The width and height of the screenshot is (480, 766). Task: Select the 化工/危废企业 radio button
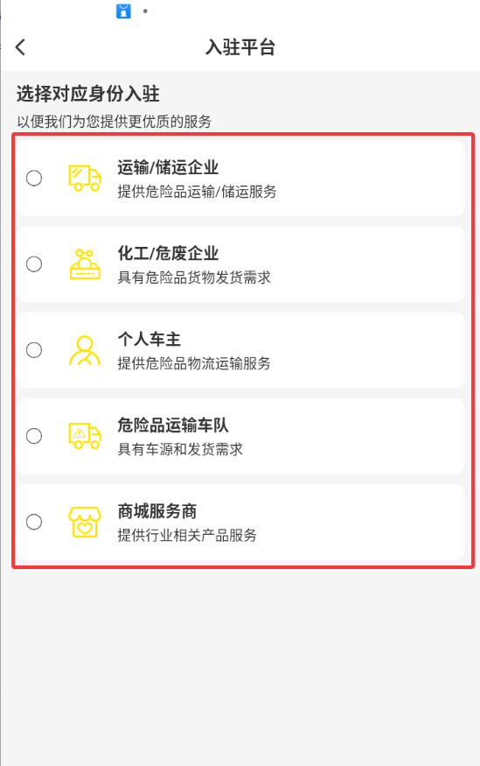[33, 264]
